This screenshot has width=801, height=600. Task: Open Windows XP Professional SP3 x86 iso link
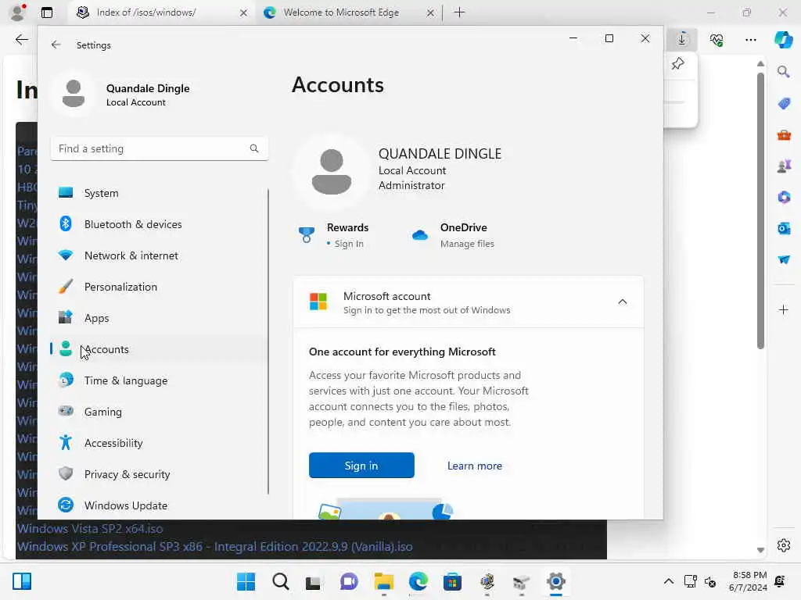click(214, 546)
